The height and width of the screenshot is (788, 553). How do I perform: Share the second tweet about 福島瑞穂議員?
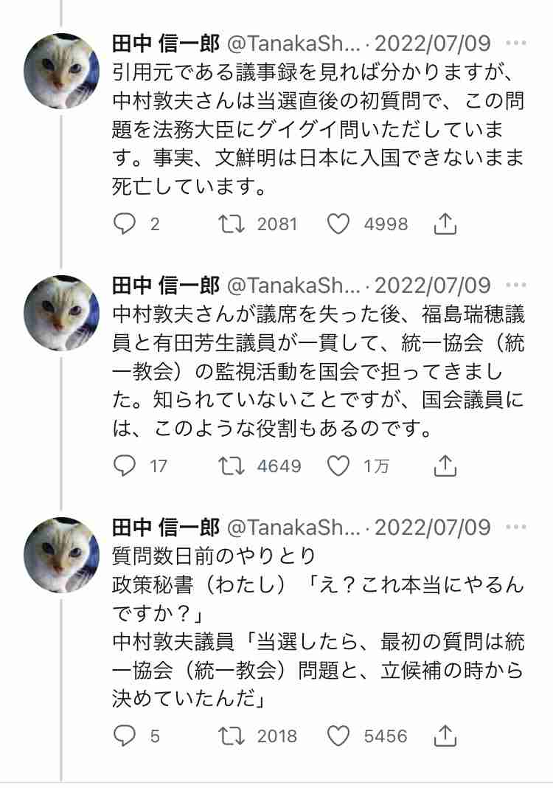tap(444, 466)
